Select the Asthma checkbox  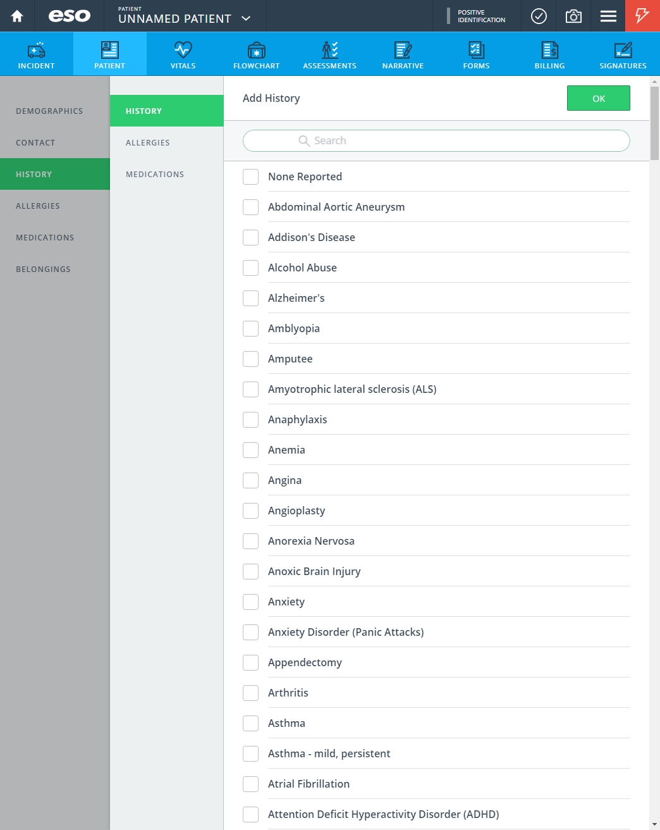pos(251,723)
